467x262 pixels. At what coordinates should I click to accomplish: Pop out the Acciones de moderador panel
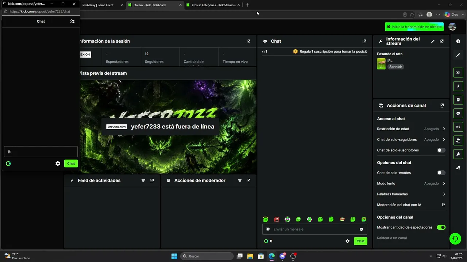tap(248, 180)
